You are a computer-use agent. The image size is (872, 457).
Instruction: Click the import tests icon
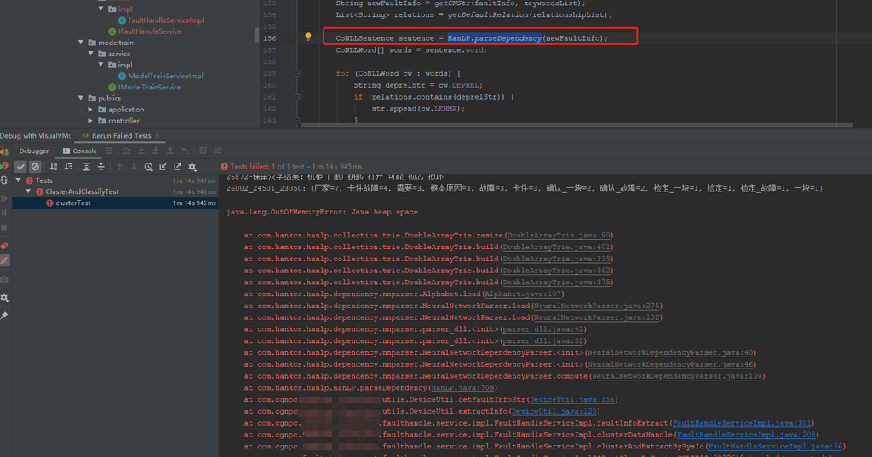click(x=163, y=167)
